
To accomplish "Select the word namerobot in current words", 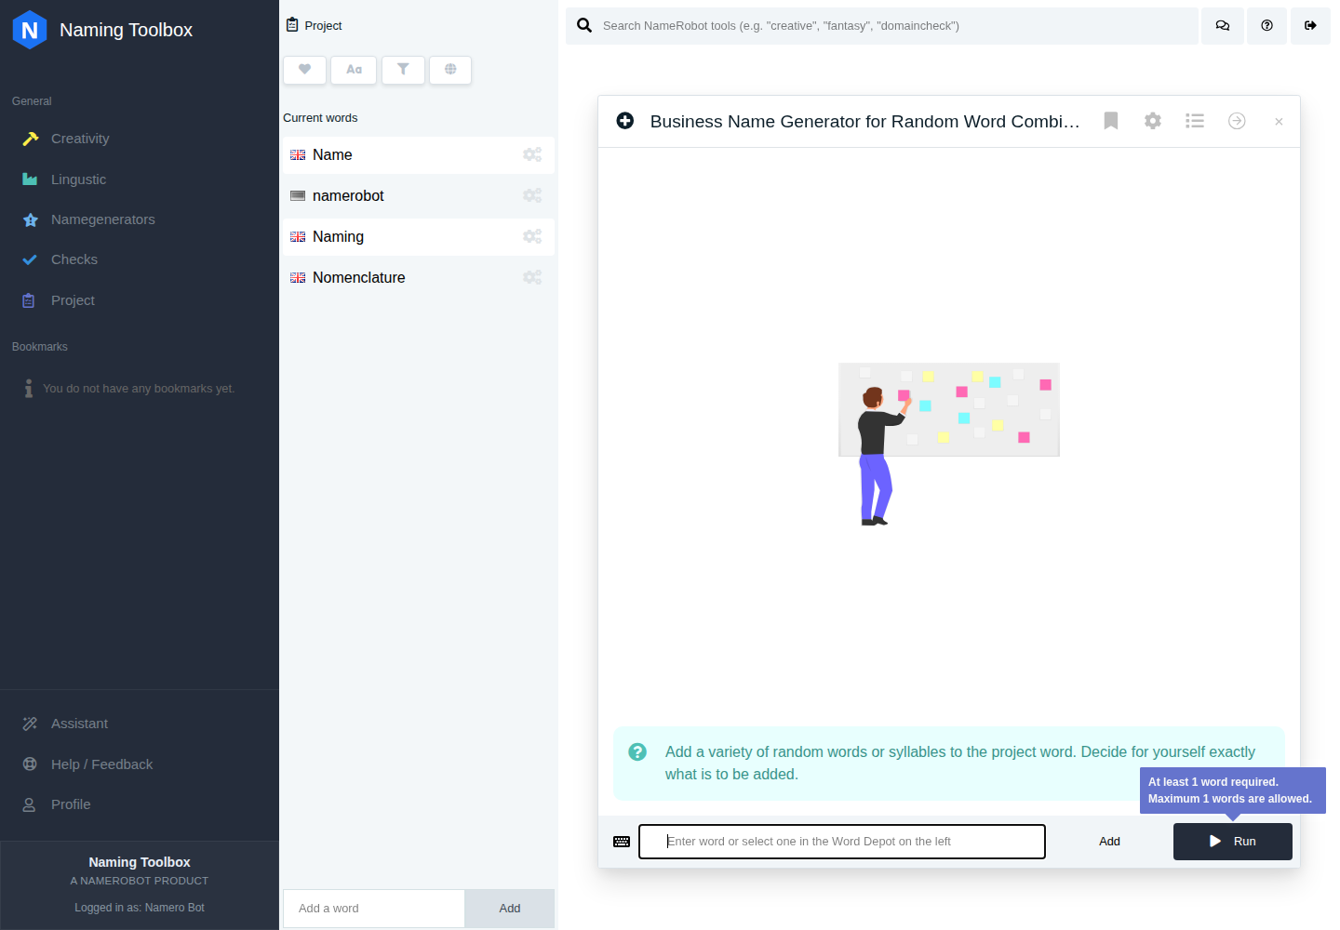I will (x=348, y=196).
